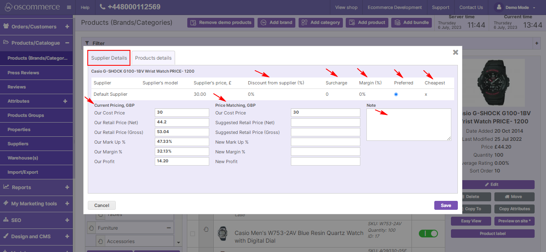
Task: Select the Default Supplier Preferred radio button
Action: click(x=396, y=94)
